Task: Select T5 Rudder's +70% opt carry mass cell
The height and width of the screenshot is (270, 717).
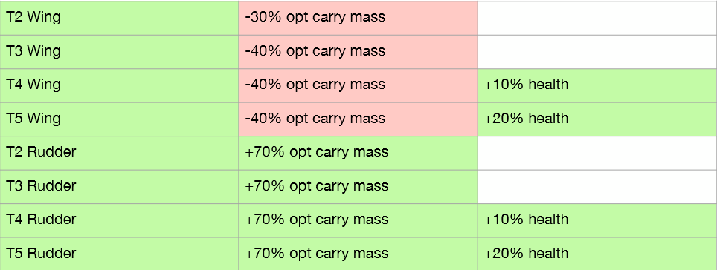Action: tap(358, 254)
